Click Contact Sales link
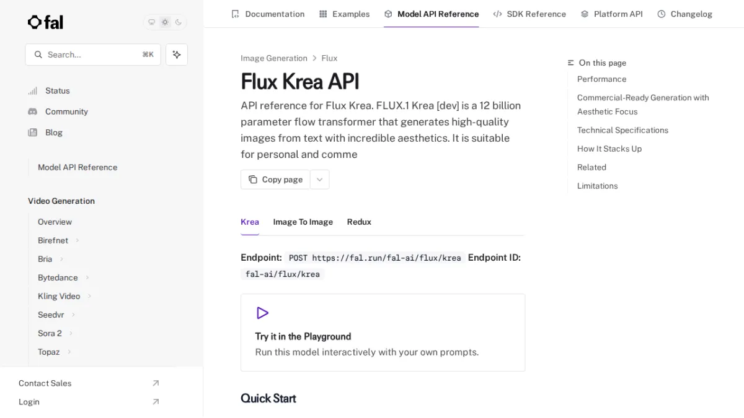The height and width of the screenshot is (418, 744). pos(45,383)
